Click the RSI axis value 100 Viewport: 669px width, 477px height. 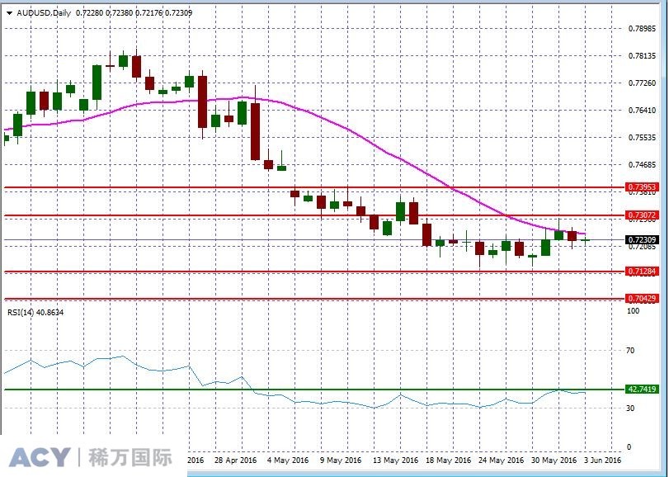coord(633,311)
